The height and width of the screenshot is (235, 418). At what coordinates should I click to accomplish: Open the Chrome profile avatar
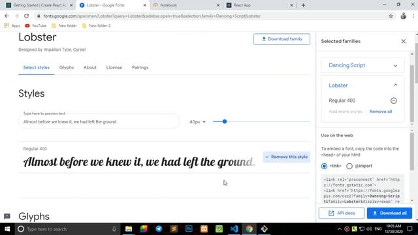(404, 16)
